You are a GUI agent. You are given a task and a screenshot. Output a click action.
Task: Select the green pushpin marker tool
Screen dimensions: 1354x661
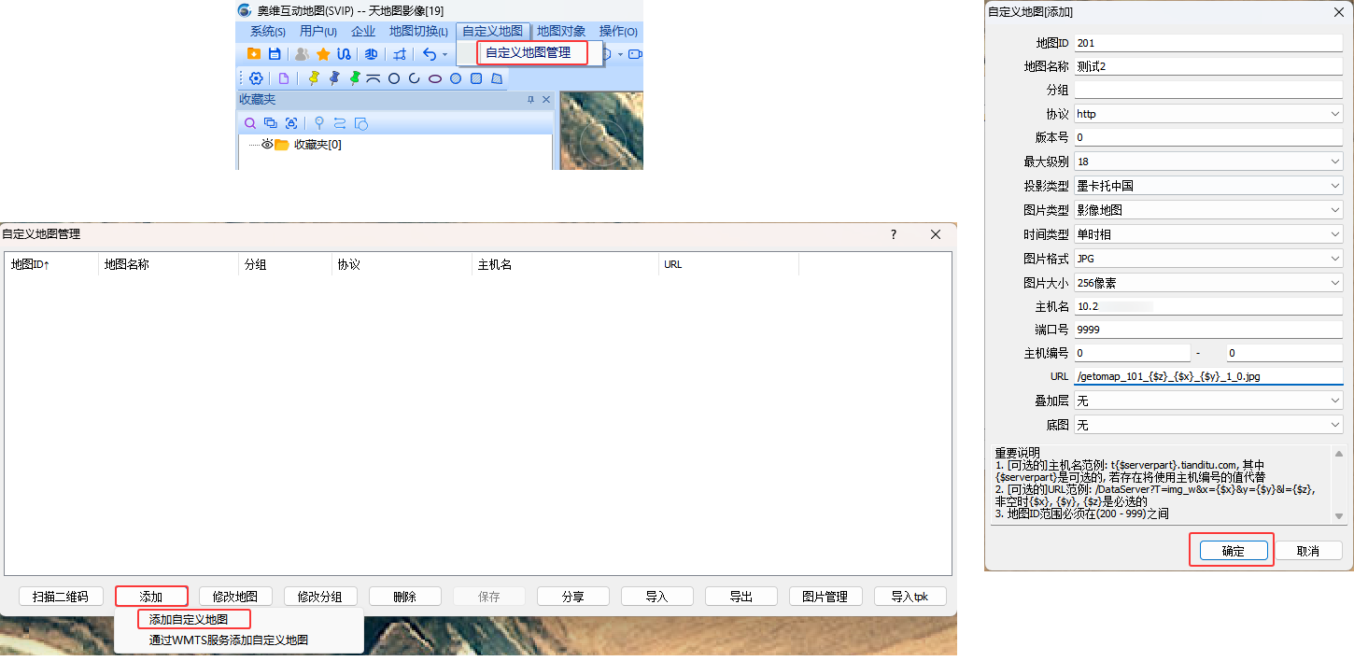355,78
